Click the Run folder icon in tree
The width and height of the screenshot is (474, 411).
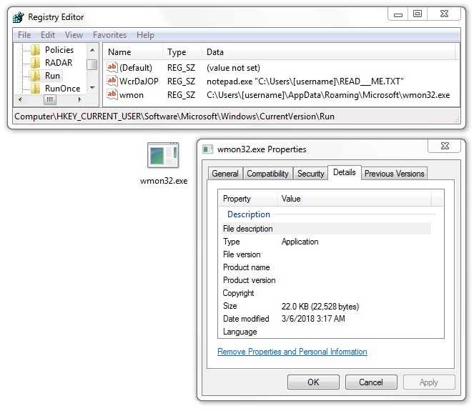[36, 76]
